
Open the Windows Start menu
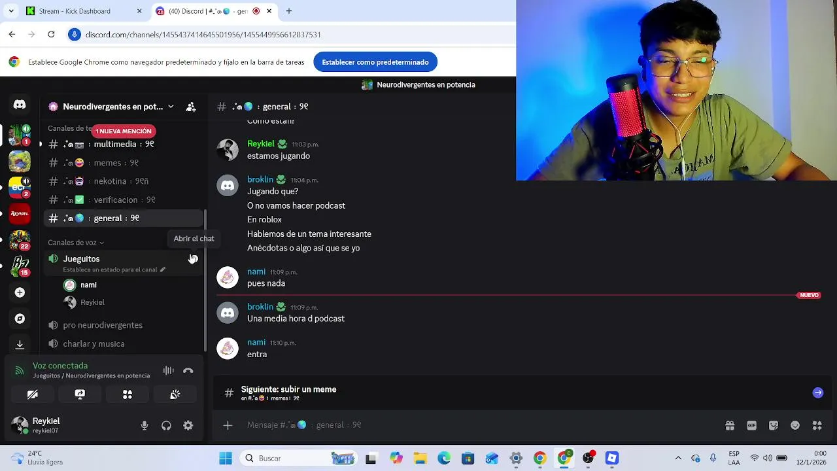tap(226, 458)
